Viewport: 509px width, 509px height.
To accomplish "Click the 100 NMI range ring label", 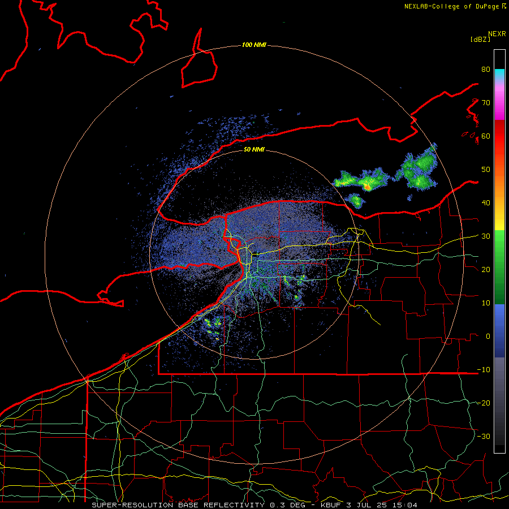I will (254, 45).
